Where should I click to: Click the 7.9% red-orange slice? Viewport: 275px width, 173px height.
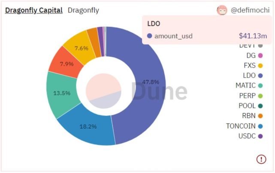click(66, 63)
